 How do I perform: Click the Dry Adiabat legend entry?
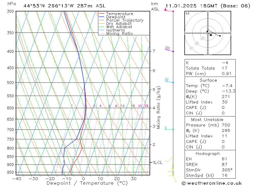tap(119, 24)
